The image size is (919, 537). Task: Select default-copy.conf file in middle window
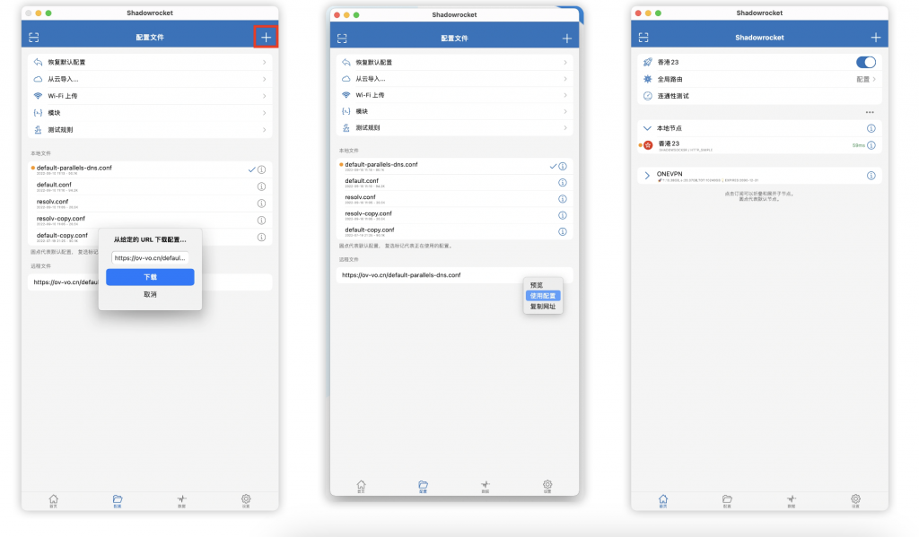454,232
